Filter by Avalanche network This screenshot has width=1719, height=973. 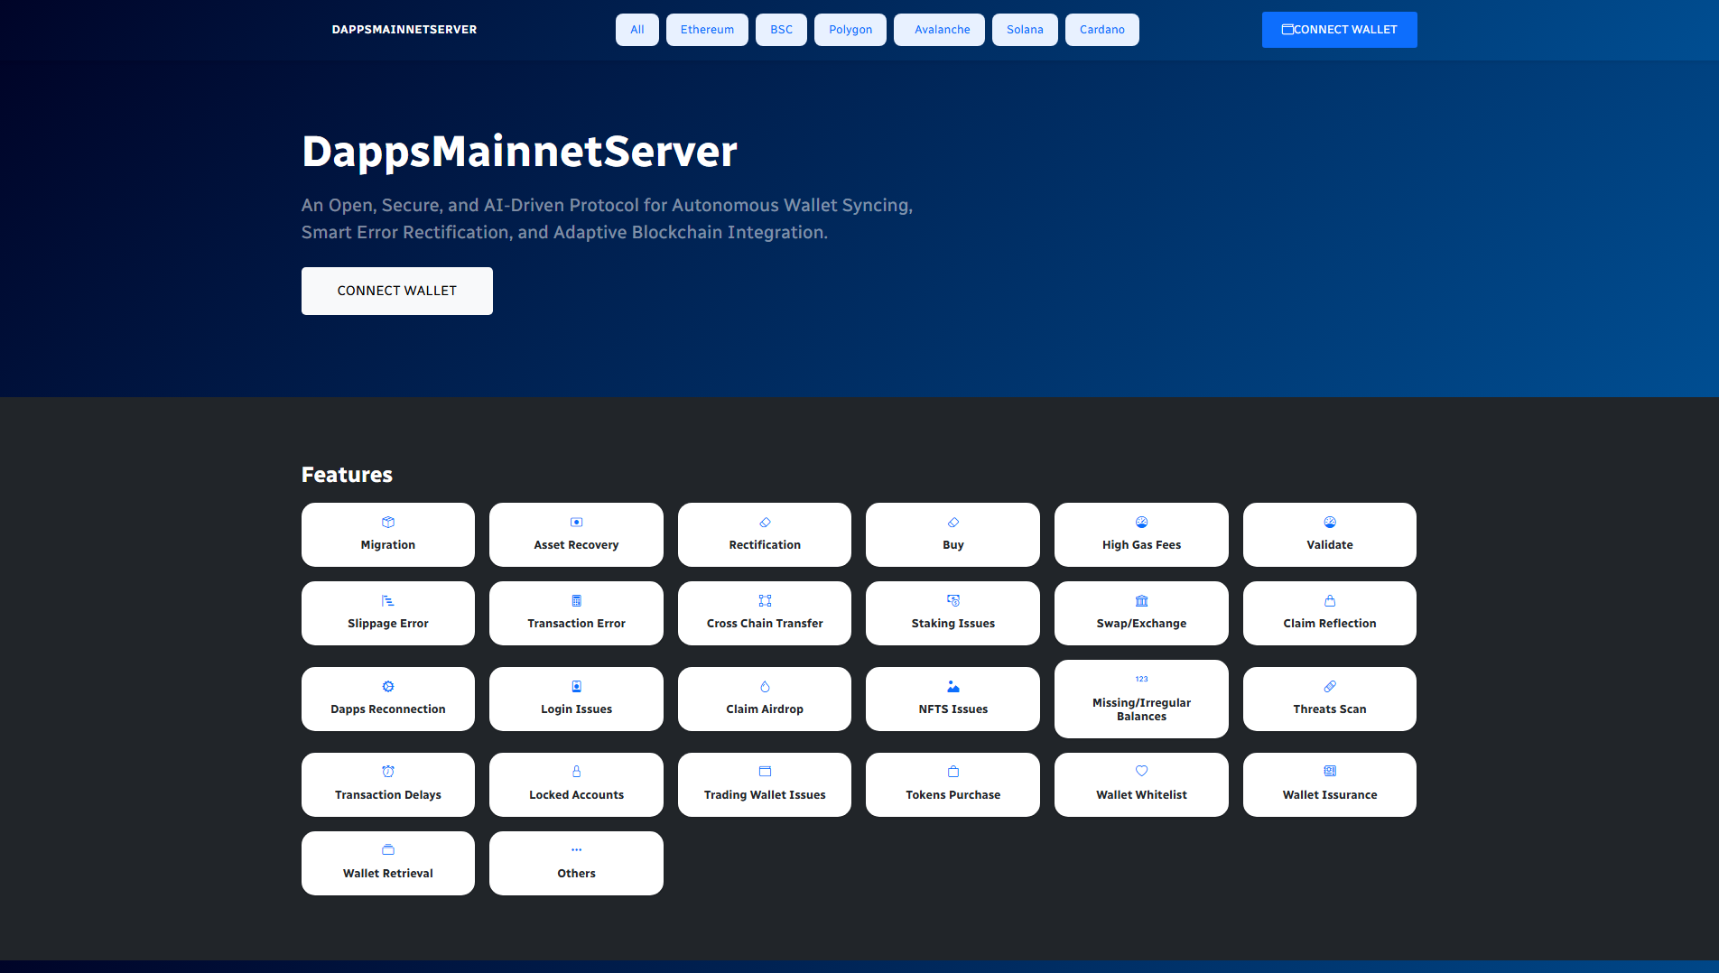pos(939,30)
